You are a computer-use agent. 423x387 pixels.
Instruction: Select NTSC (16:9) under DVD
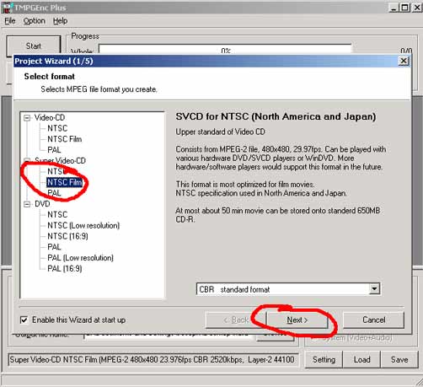pyautogui.click(x=67, y=236)
